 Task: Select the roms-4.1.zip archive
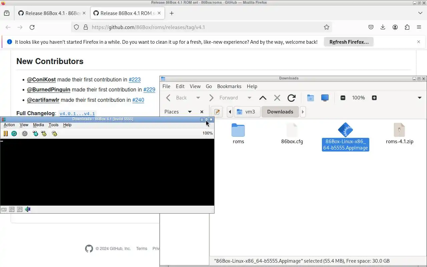click(x=399, y=134)
